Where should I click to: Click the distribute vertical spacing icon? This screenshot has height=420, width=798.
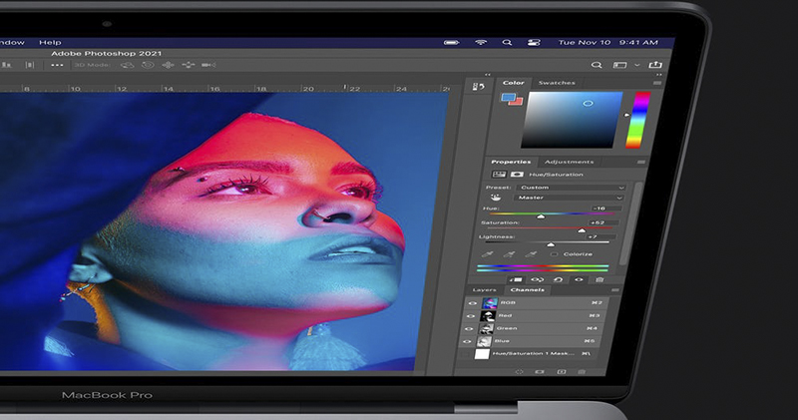click(30, 65)
